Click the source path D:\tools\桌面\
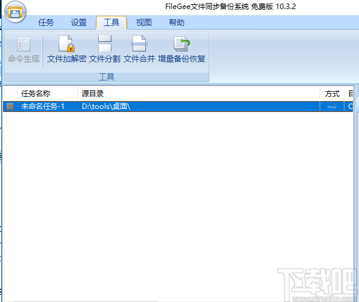 (x=106, y=107)
